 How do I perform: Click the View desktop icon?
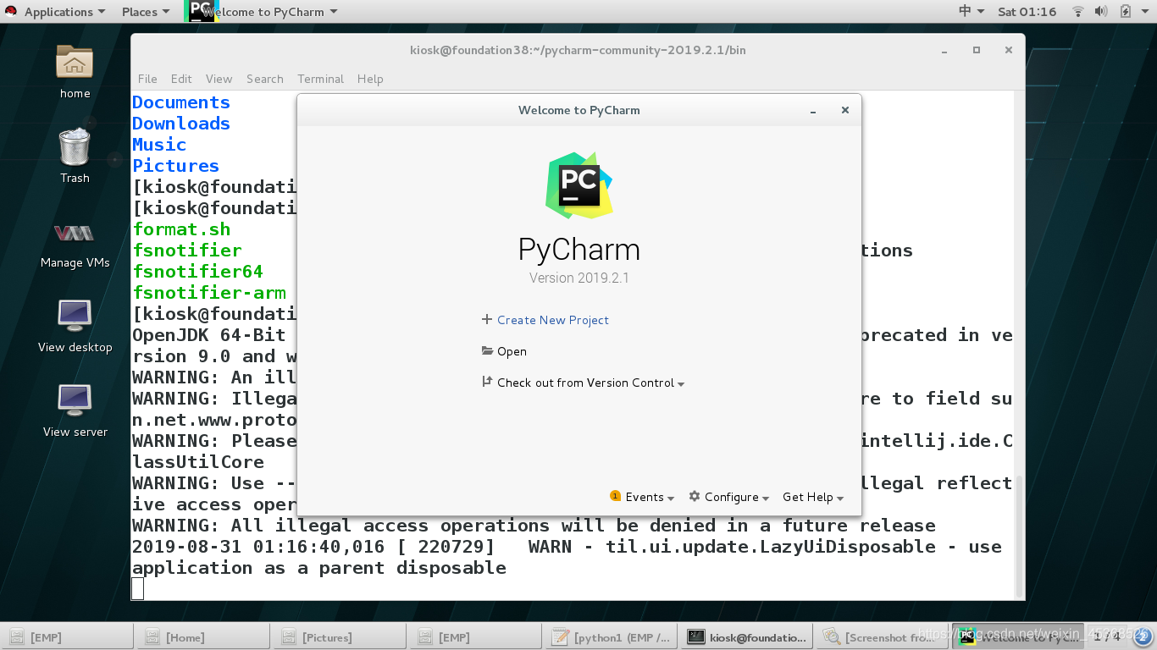point(75,326)
